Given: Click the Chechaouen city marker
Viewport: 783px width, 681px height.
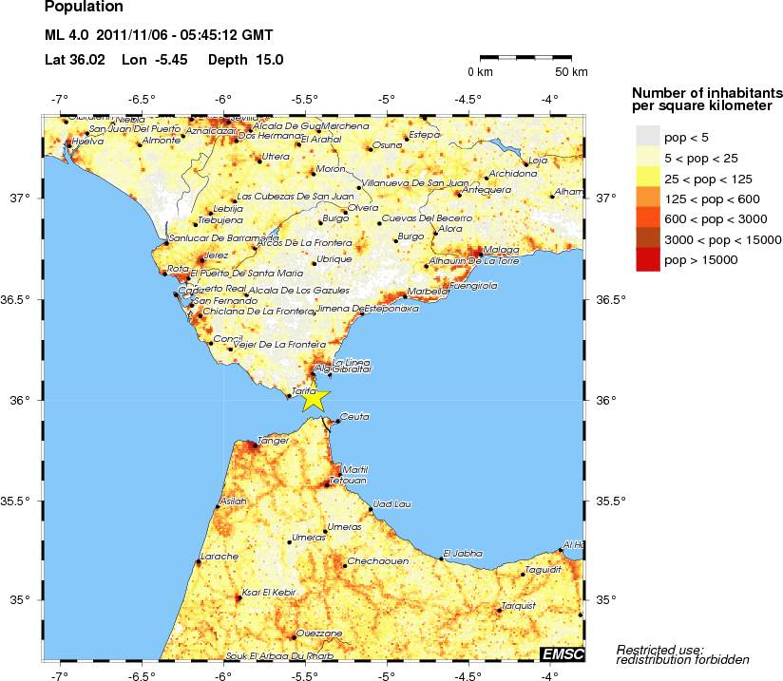Looking at the screenshot, I should tap(344, 566).
